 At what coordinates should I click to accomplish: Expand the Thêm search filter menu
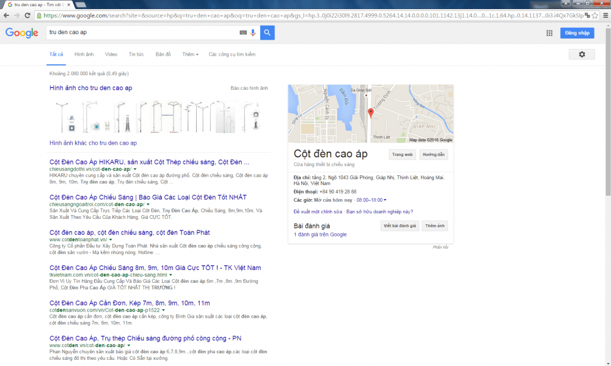coord(190,54)
